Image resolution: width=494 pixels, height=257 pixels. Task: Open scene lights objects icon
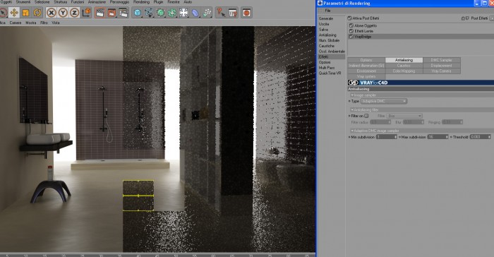point(183,13)
